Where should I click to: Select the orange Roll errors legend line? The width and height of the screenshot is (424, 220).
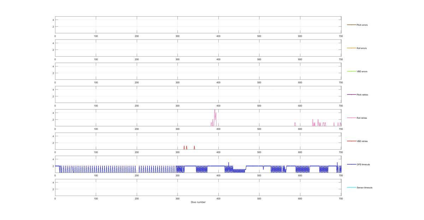pos(351,48)
